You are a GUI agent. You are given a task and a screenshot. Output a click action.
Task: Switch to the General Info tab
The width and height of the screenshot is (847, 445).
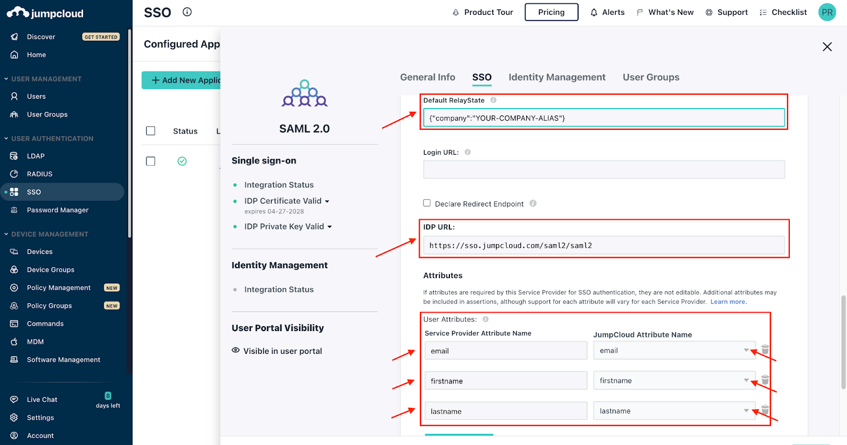pos(428,77)
